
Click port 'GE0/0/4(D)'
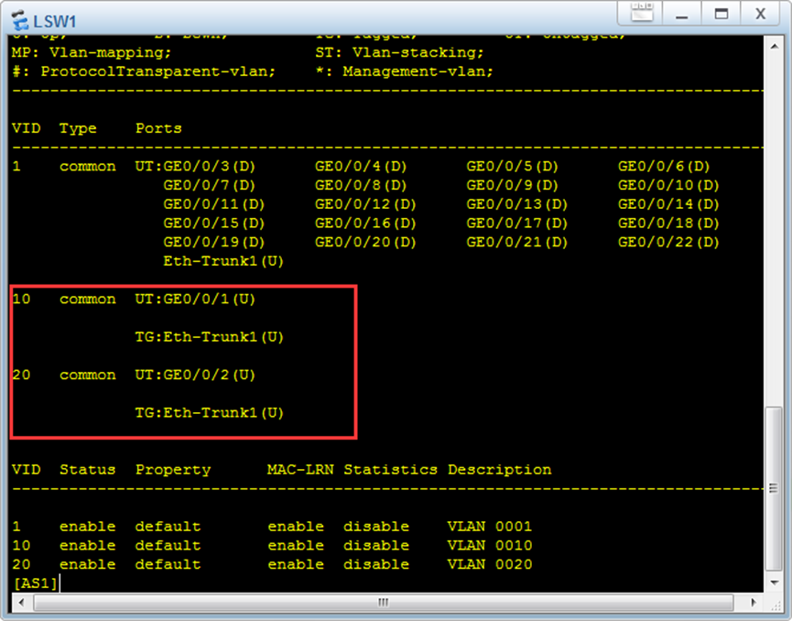pos(361,166)
